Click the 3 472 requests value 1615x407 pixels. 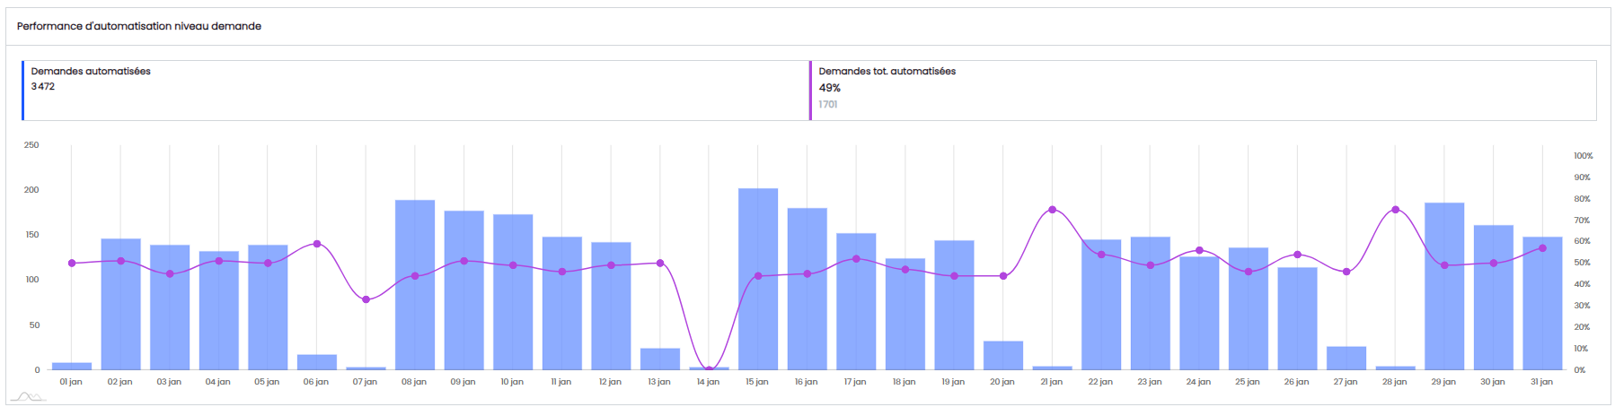(43, 87)
